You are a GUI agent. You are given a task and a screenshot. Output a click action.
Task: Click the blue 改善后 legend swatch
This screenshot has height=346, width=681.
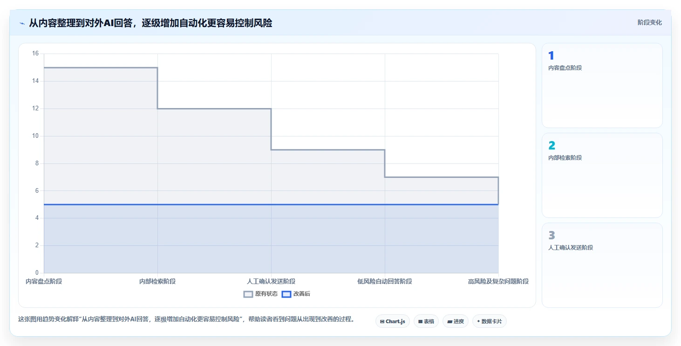(287, 294)
